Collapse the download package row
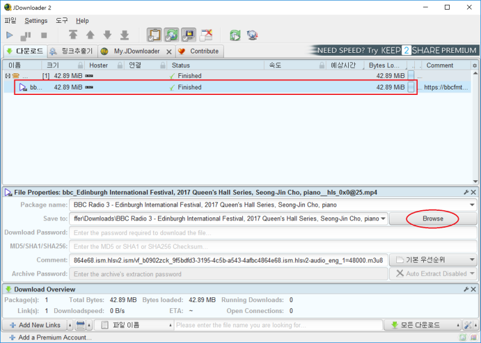 pyautogui.click(x=8, y=76)
